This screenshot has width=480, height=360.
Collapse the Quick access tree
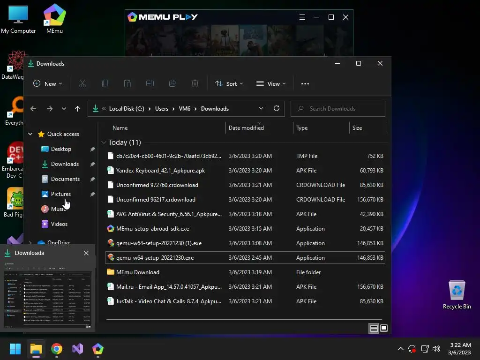30,134
